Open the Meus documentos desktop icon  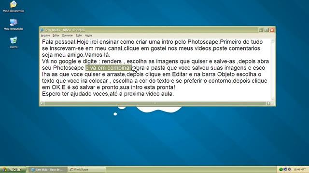(x=14, y=6)
